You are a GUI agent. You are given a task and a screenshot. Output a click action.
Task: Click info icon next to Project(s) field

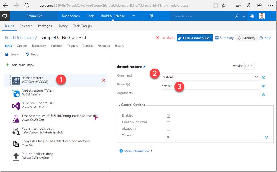click(x=263, y=86)
